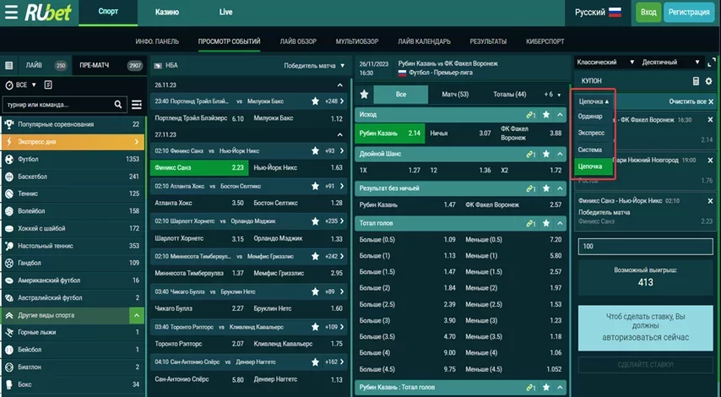The height and width of the screenshot is (397, 721).
Task: Open the КИБЕРСПОРТ menu item
Action: point(545,41)
